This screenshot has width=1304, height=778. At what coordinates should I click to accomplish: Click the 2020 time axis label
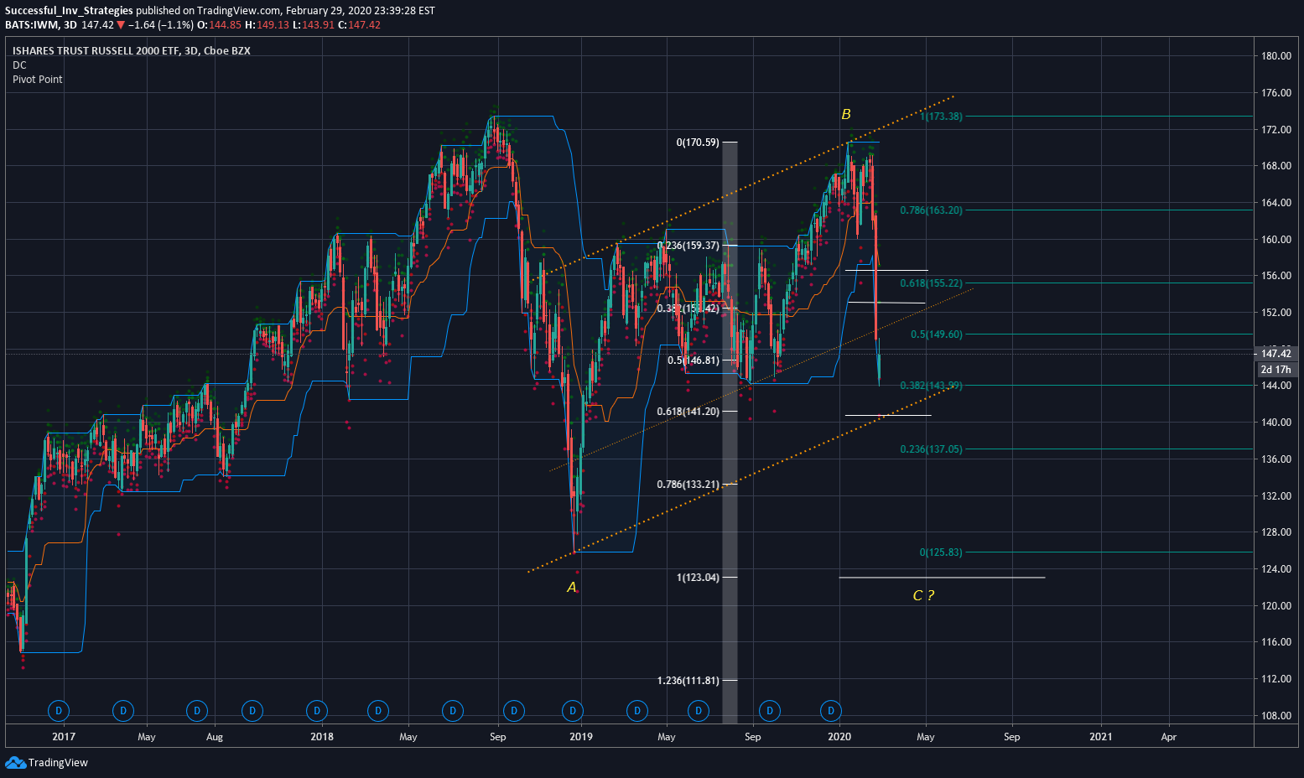839,737
